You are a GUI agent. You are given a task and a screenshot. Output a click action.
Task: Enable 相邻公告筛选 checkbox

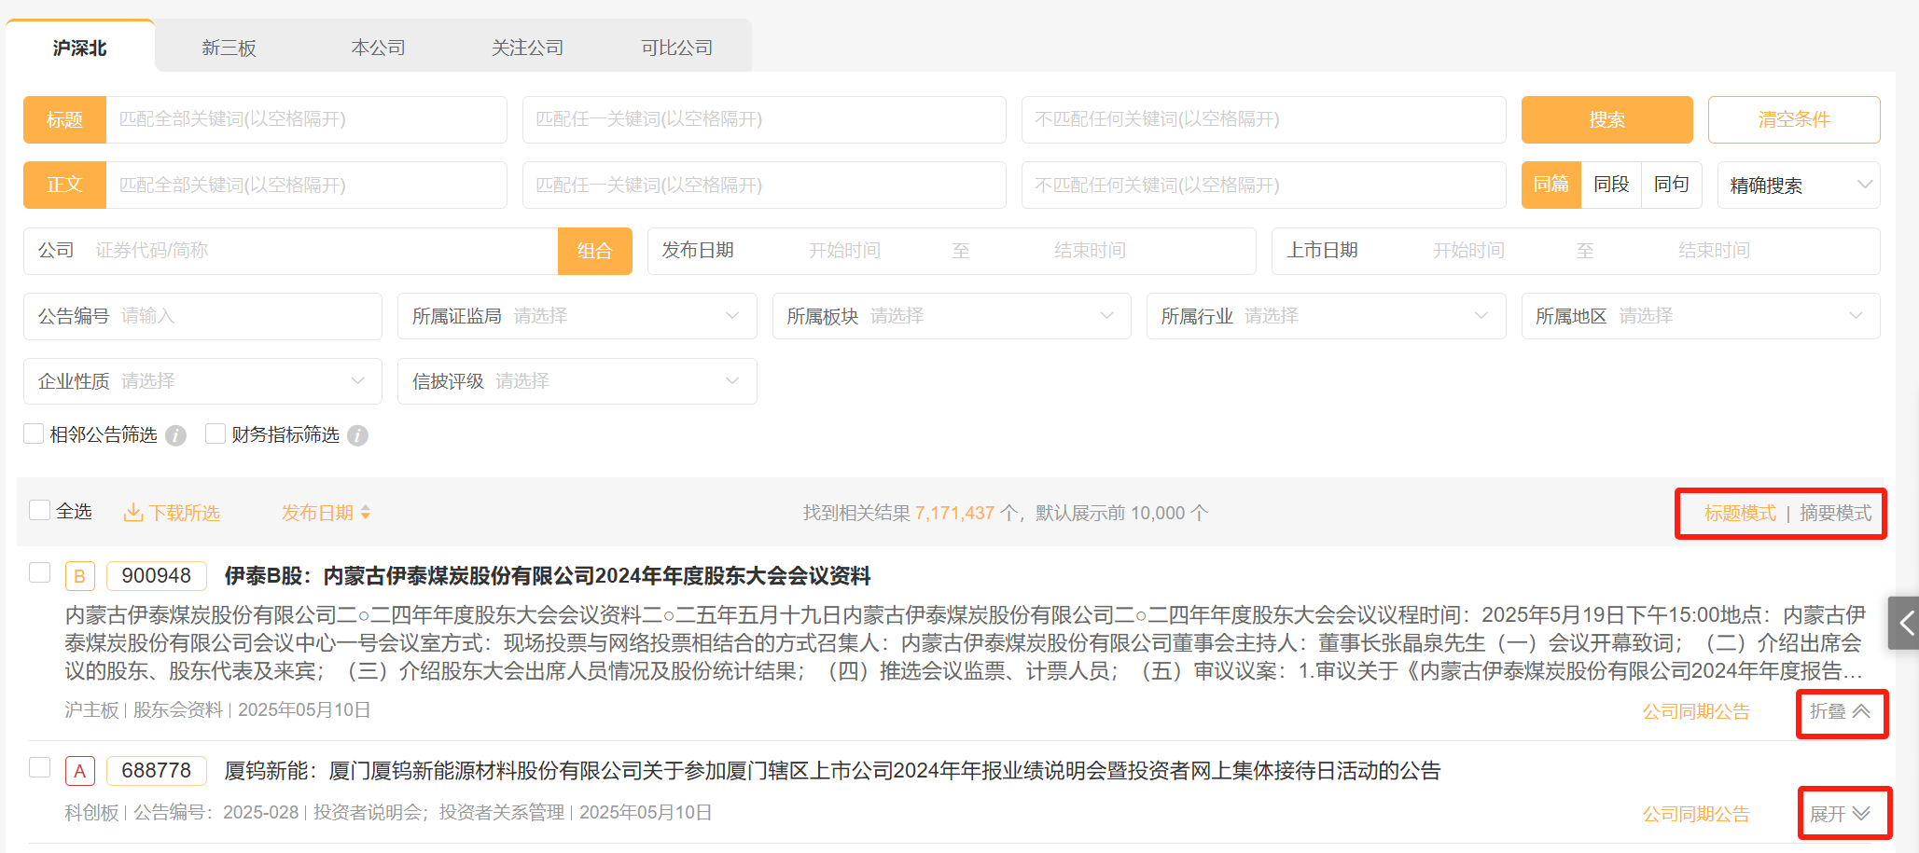34,433
